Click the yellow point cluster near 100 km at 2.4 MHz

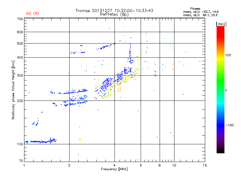click(x=80, y=139)
